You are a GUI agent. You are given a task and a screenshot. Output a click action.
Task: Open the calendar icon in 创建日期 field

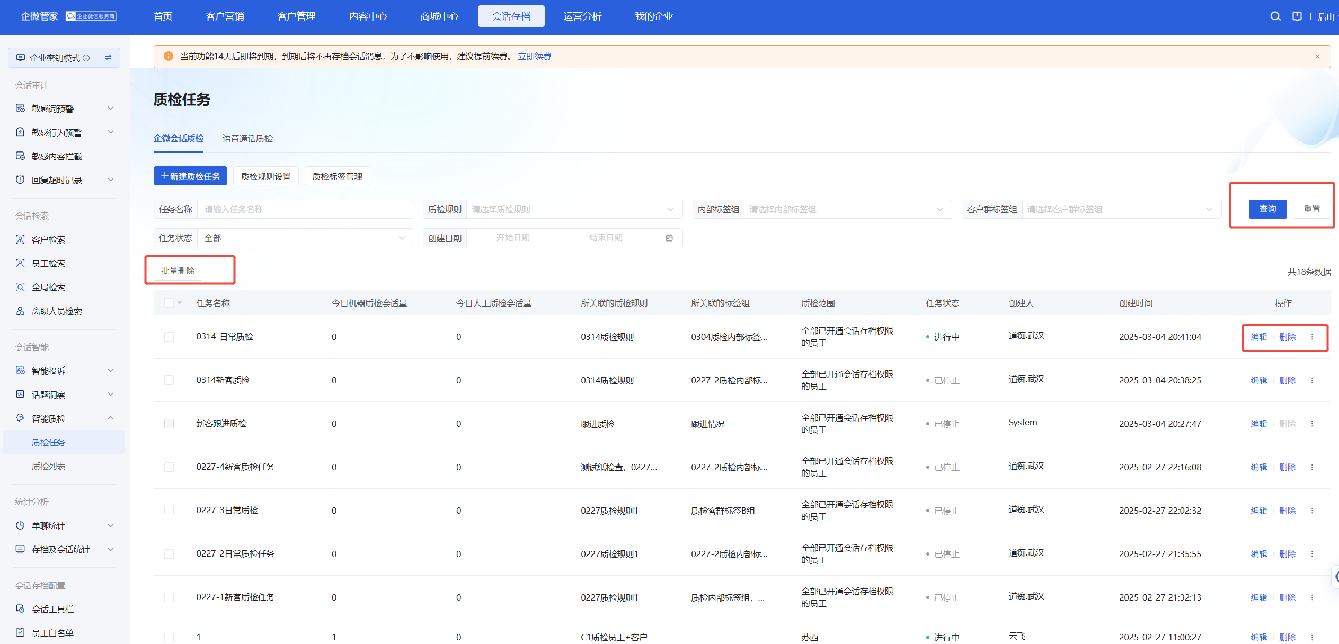669,238
